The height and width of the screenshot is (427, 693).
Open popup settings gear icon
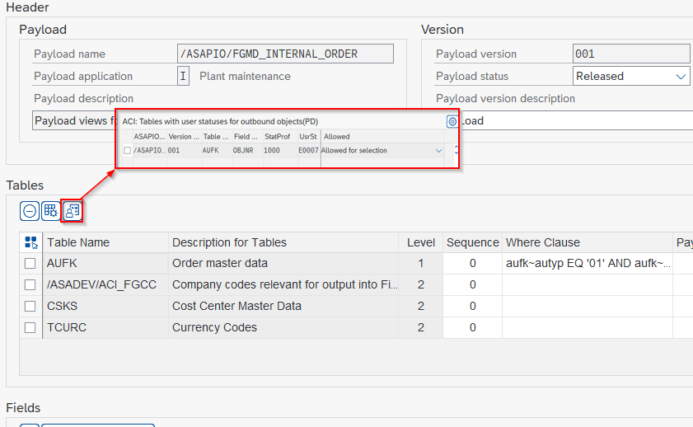[452, 121]
